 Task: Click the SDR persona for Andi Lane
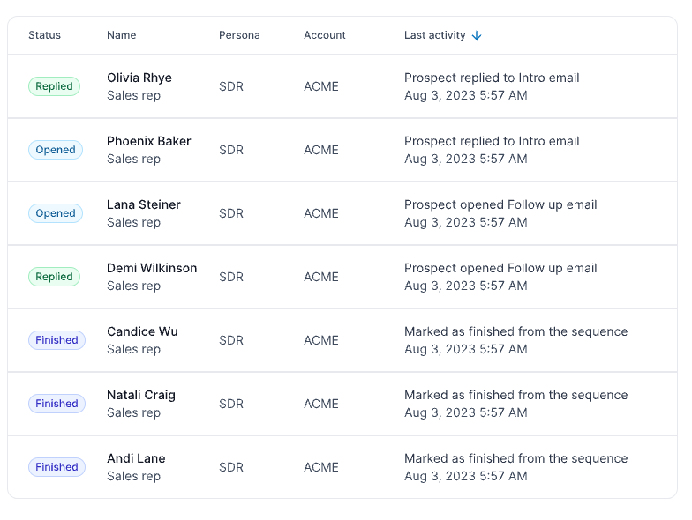click(231, 467)
